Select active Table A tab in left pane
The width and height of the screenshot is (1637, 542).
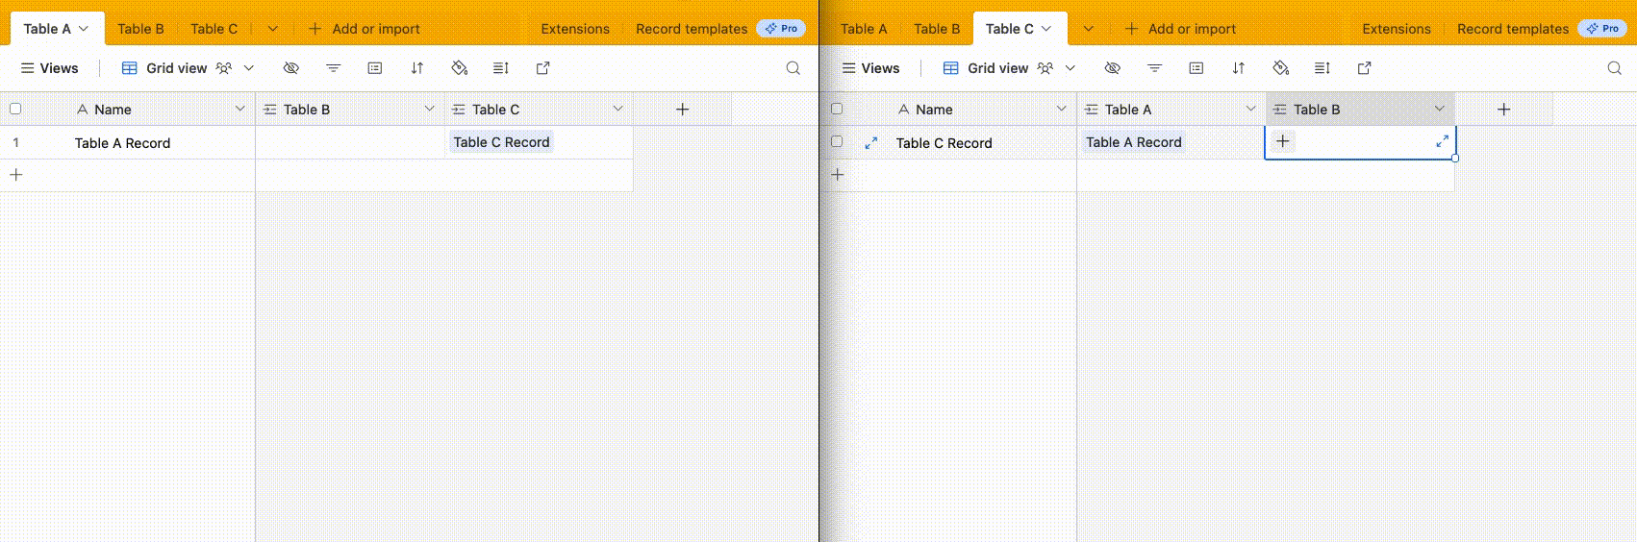point(56,29)
